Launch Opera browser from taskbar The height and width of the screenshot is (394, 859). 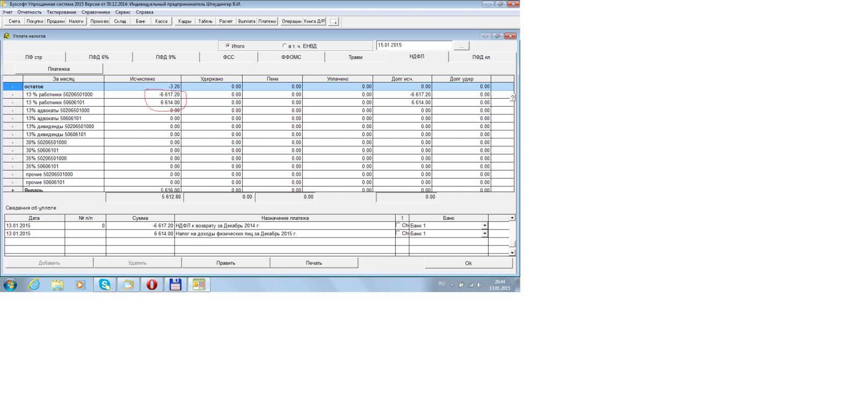pos(152,285)
